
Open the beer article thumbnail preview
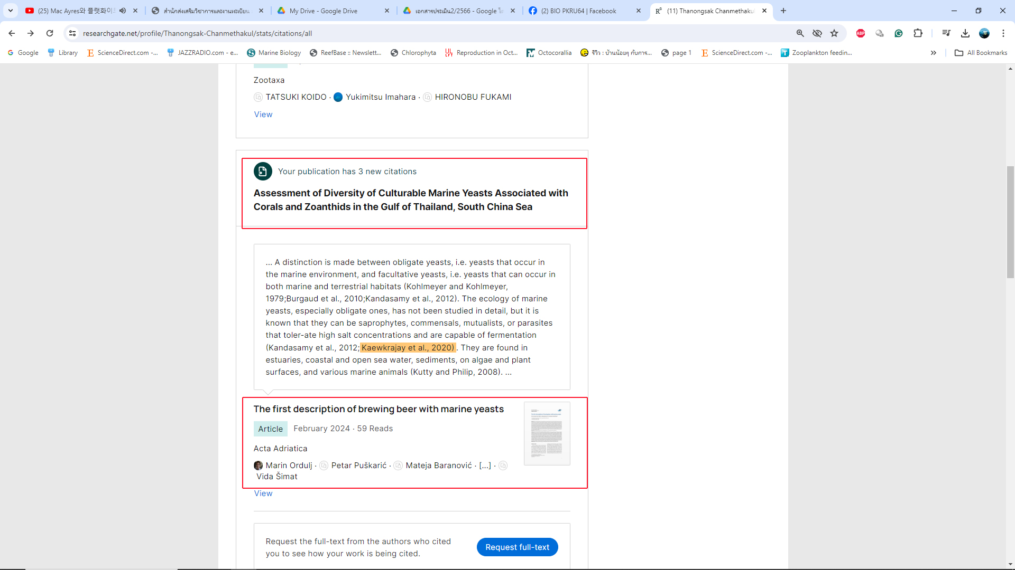547,433
